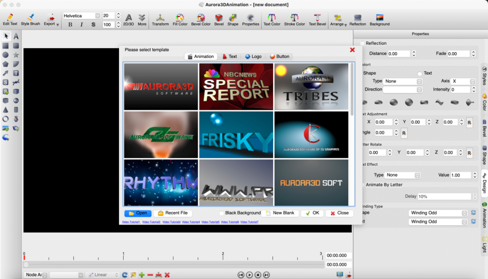488x279 pixels.
Task: Toggle bold formatting
Action: click(70, 24)
